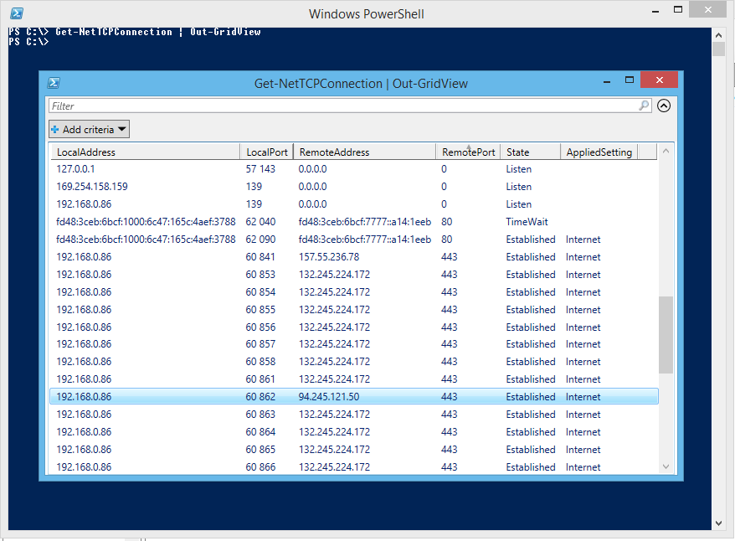735x541 pixels.
Task: Maximize the Out-GridView window
Action: coord(630,80)
